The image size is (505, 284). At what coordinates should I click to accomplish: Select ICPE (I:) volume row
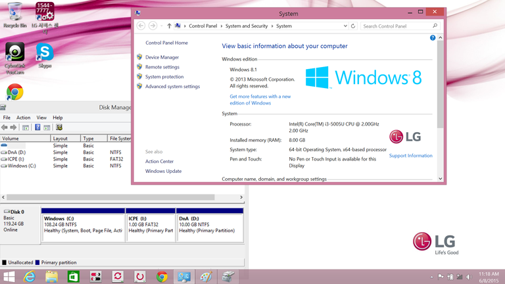[66, 159]
